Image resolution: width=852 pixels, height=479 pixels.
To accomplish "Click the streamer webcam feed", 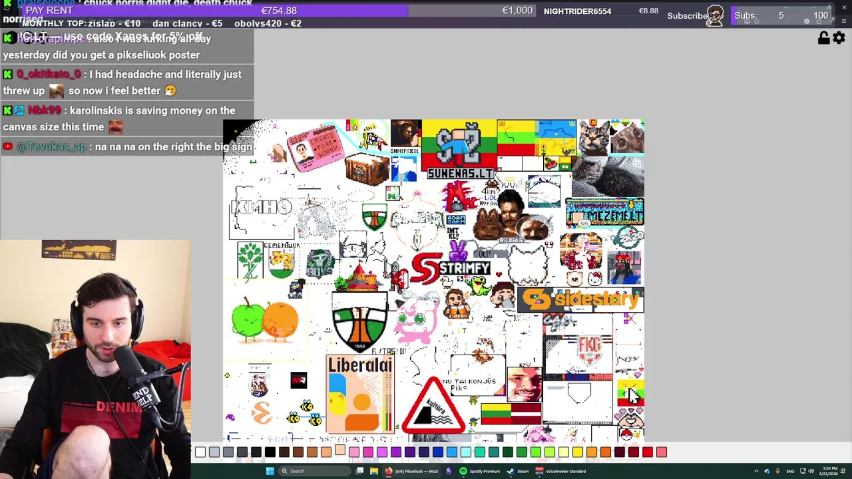I will tap(95, 359).
